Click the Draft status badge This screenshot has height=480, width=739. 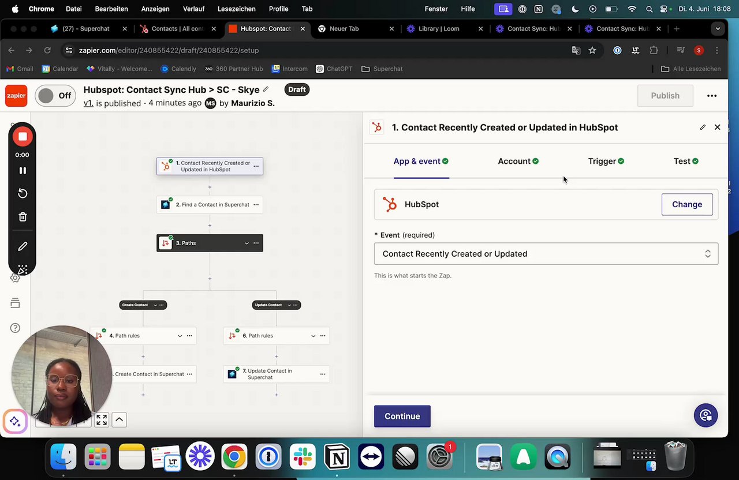297,89
